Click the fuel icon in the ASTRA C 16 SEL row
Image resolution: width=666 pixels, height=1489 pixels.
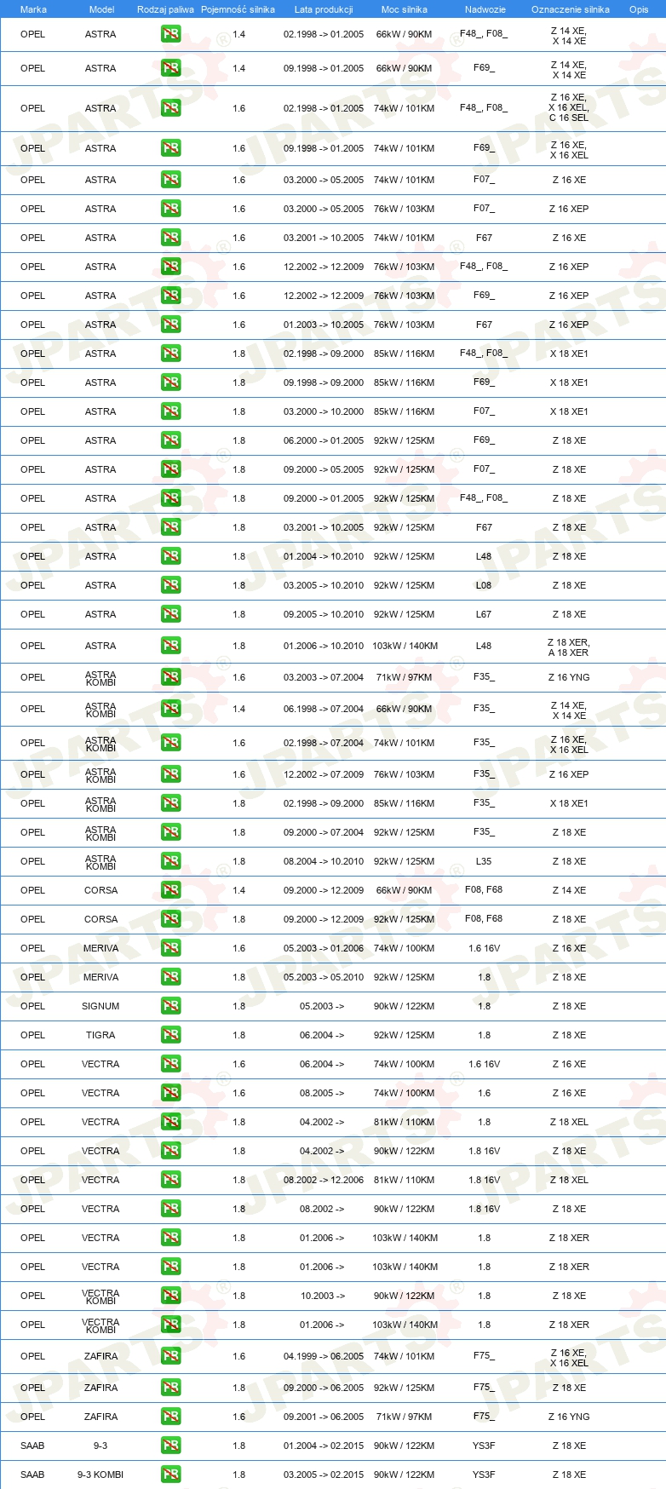coord(170,108)
